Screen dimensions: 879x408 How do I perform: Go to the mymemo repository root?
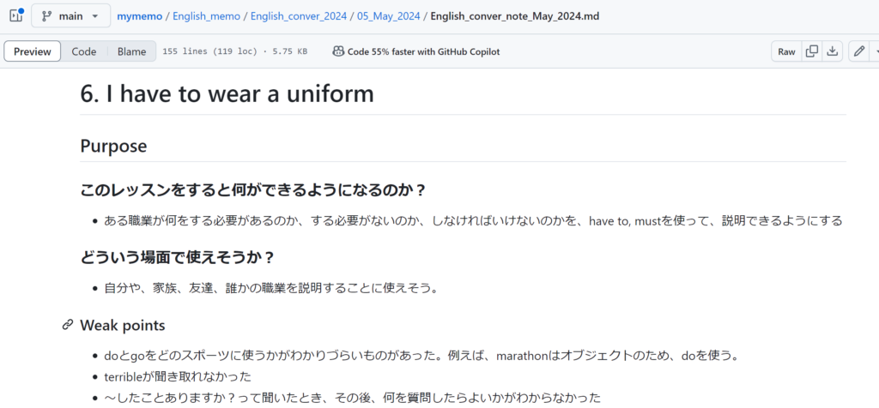pos(138,16)
